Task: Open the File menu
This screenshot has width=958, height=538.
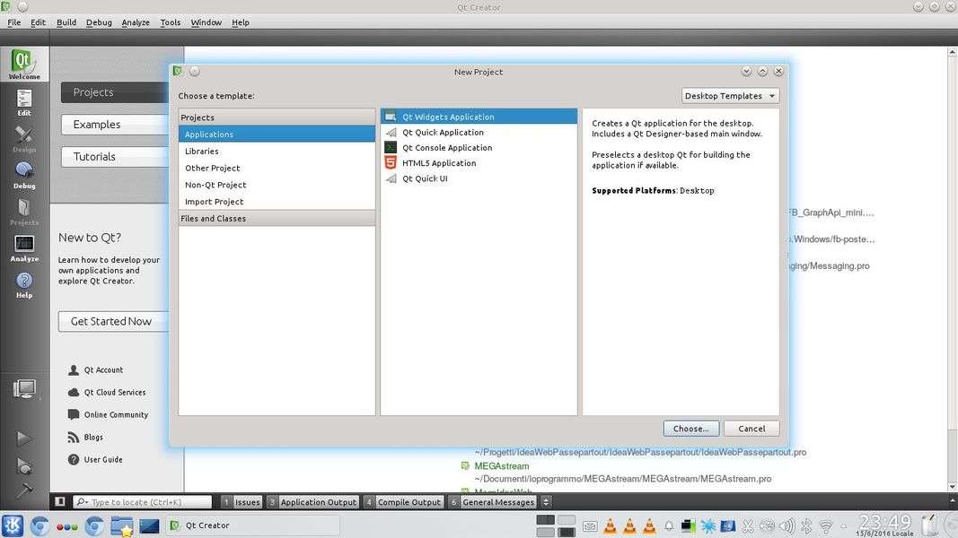Action: tap(14, 22)
